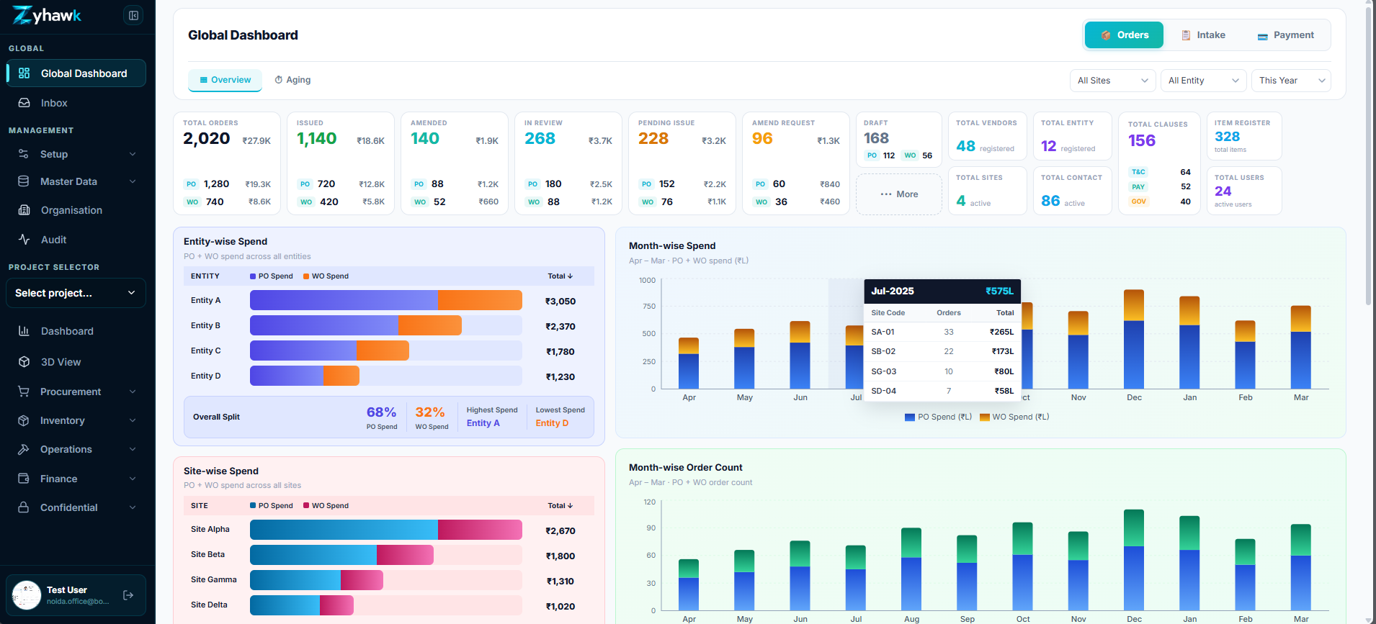This screenshot has width=1376, height=624.
Task: Click the Issued orders card
Action: [341, 163]
